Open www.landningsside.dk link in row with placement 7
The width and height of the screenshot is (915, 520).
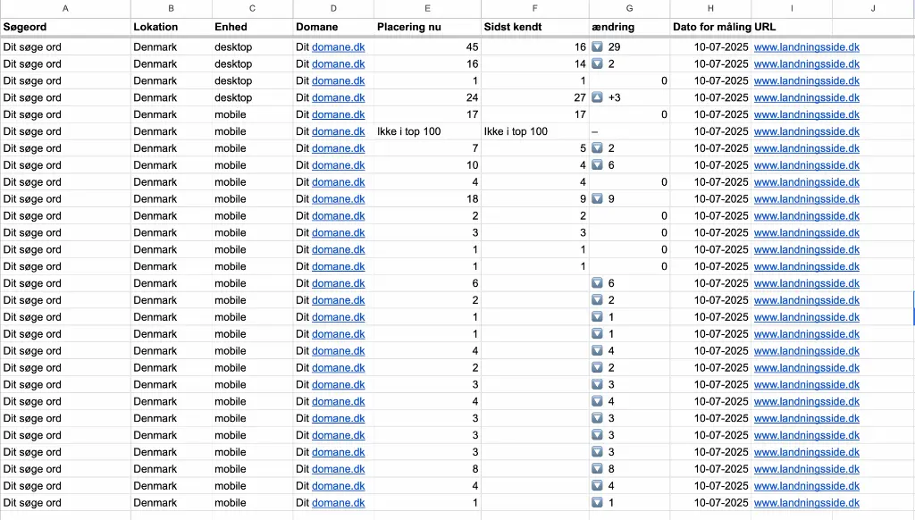(807, 148)
